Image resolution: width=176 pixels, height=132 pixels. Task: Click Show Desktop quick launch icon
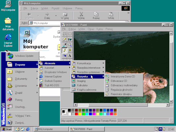click(x=18, y=129)
